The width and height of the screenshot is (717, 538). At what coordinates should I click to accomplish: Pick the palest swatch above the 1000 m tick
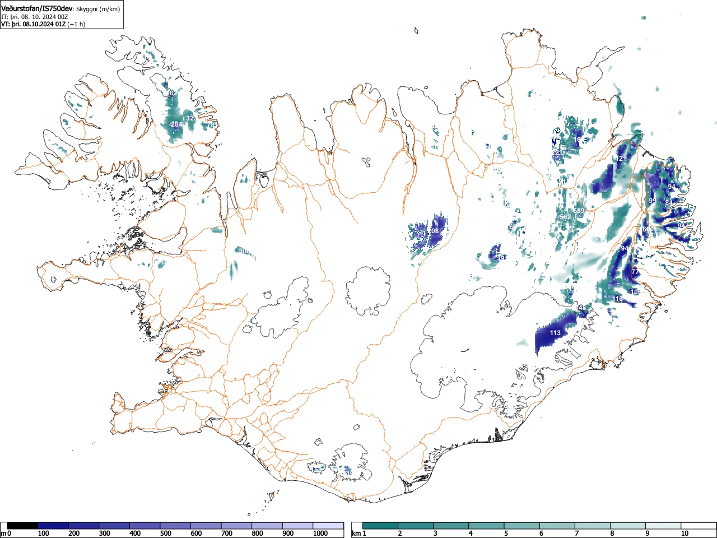(328, 526)
